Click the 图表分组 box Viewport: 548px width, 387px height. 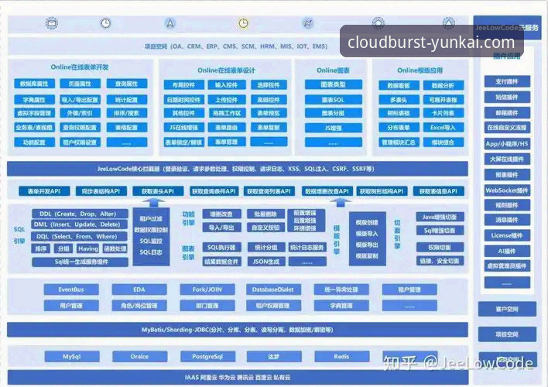(334, 113)
